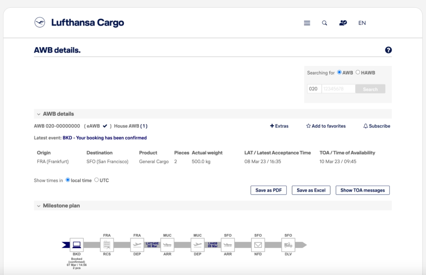Click the Lufthansa crane logo icon
Screen dimensions: 426x275
39,22
